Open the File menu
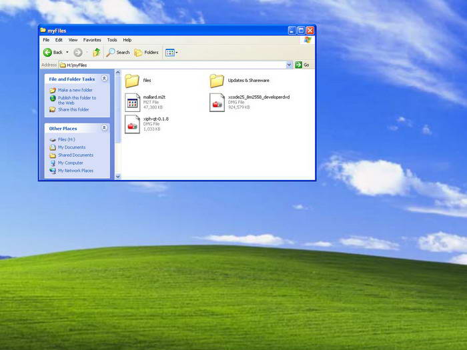This screenshot has height=350, width=467. pos(46,40)
